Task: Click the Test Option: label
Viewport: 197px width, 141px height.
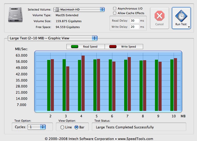Action: point(23,121)
